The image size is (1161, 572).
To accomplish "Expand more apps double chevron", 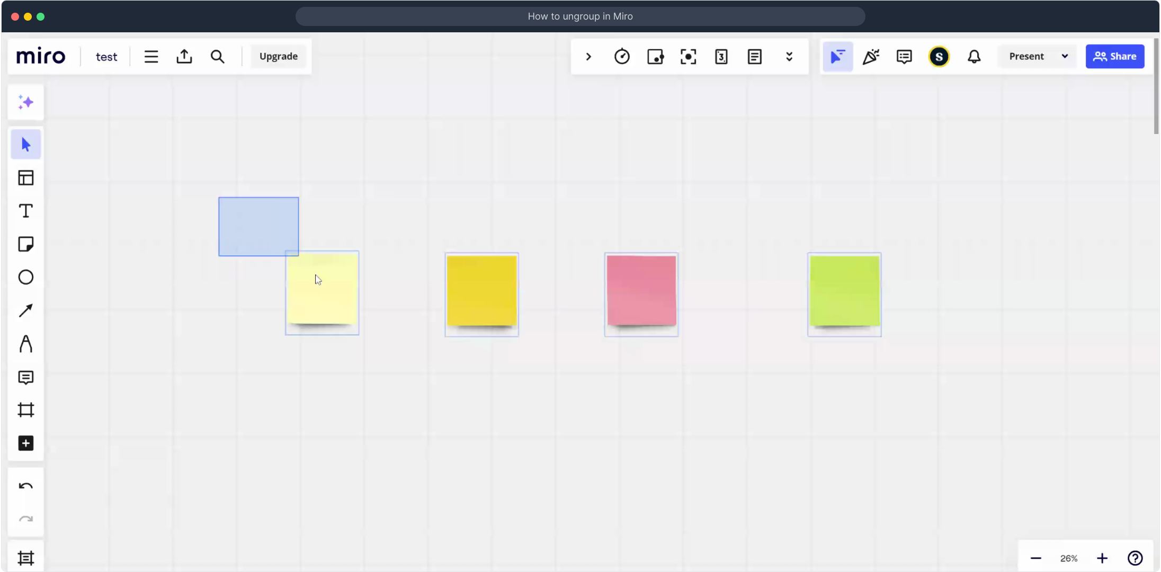I will pyautogui.click(x=789, y=56).
